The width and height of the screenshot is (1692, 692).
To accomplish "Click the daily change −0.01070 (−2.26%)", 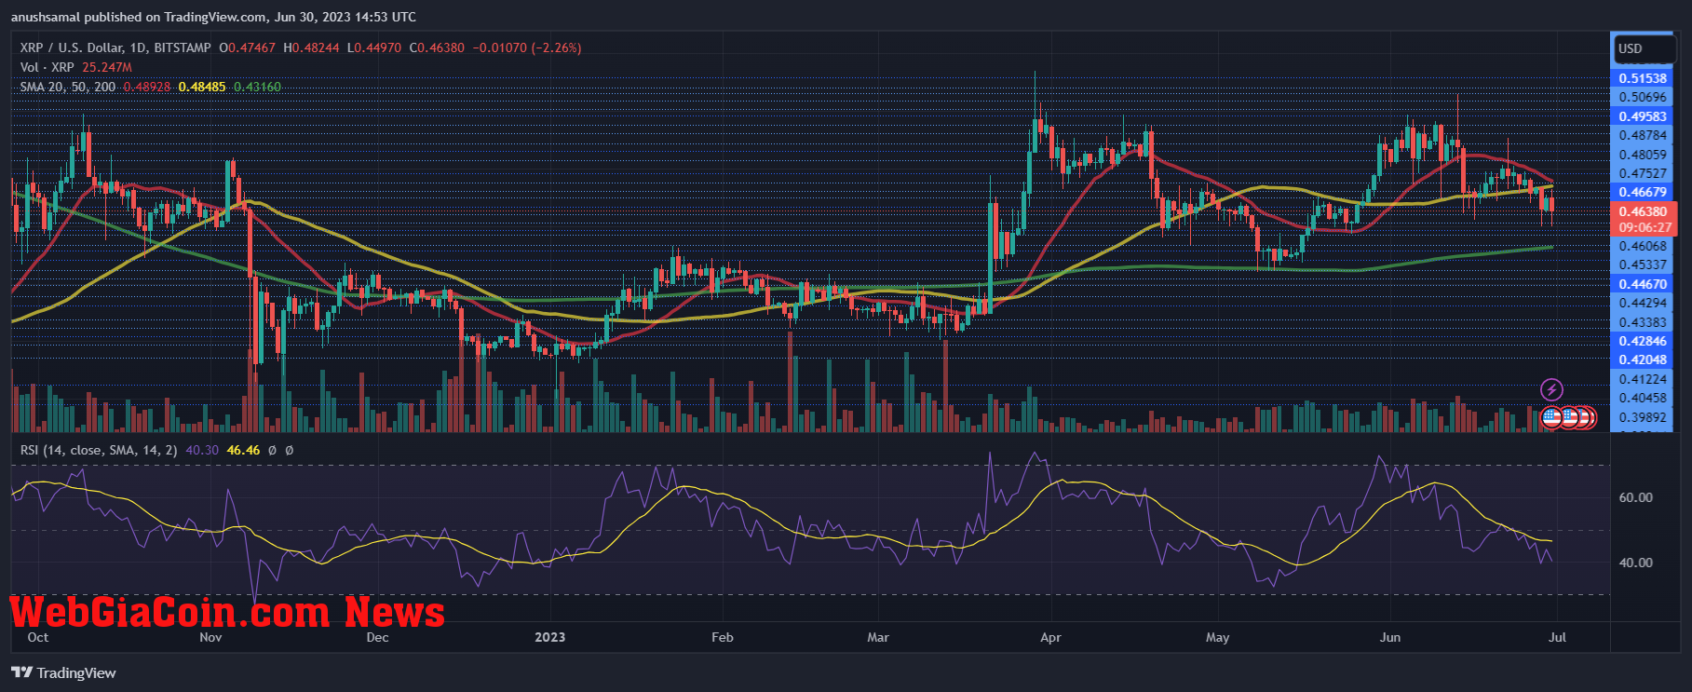I will point(527,47).
